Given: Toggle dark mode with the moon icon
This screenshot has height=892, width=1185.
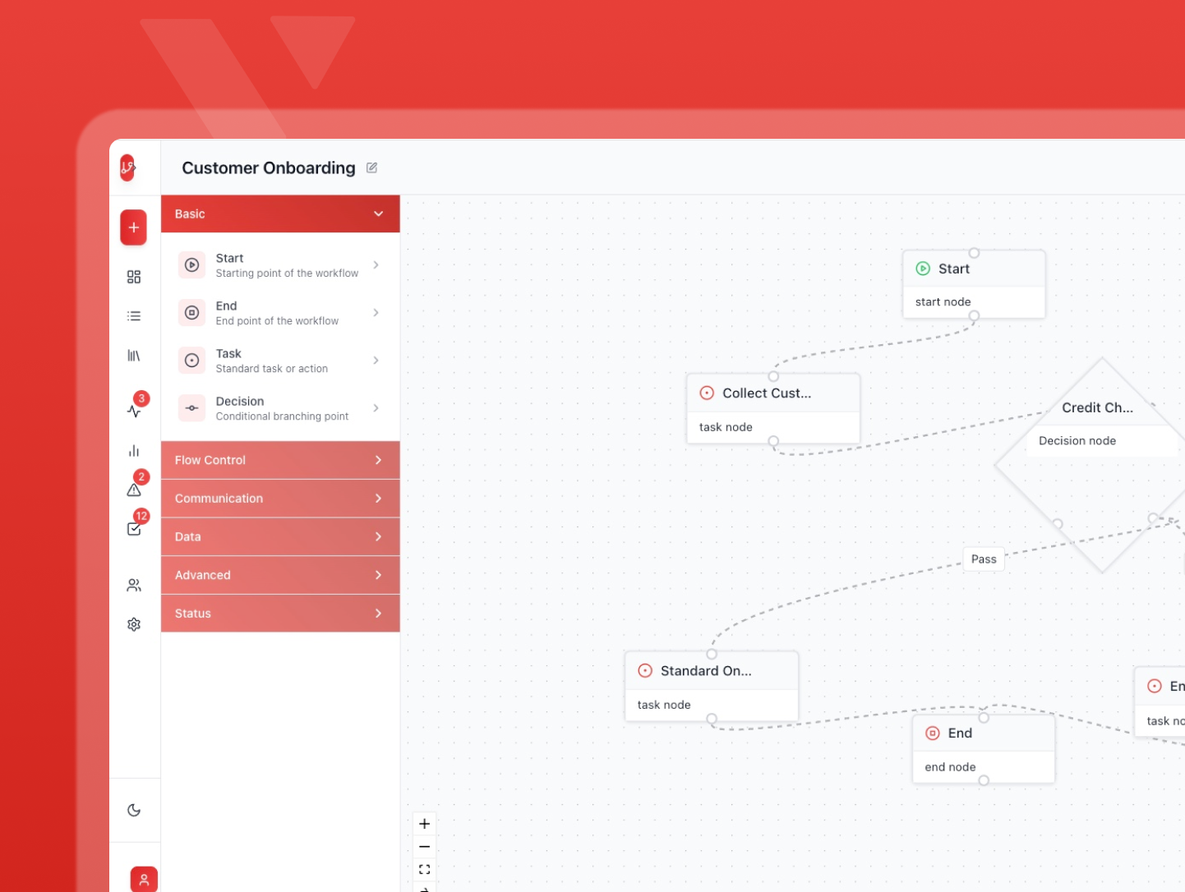Looking at the screenshot, I should tap(134, 810).
